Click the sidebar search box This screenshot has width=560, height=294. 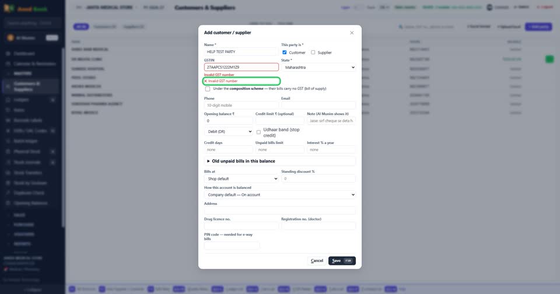coord(32,23)
